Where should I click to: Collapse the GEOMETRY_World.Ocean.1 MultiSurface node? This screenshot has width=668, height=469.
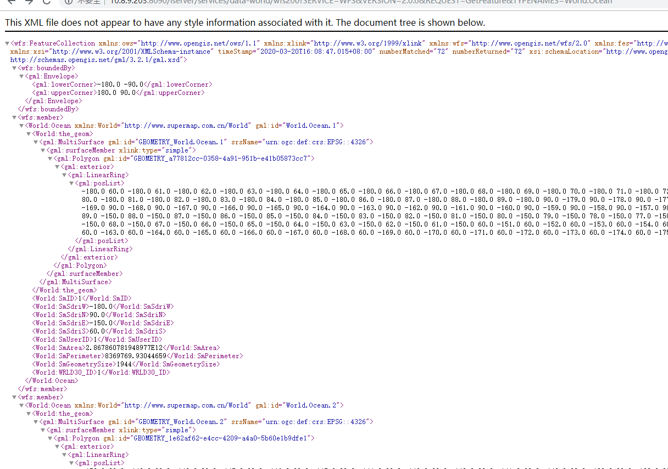(35, 142)
